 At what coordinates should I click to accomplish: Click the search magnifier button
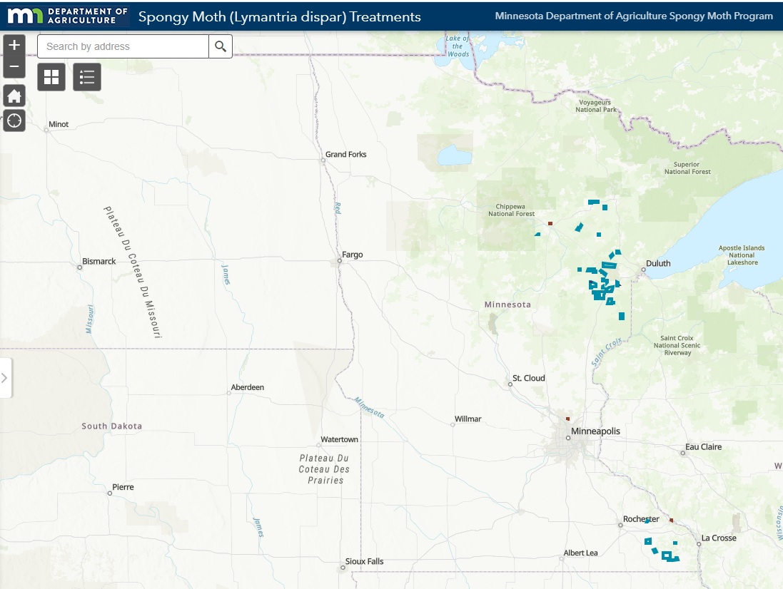(221, 46)
